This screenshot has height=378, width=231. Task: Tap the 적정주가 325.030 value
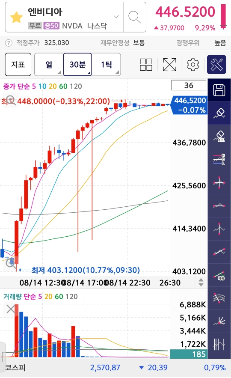[56, 43]
